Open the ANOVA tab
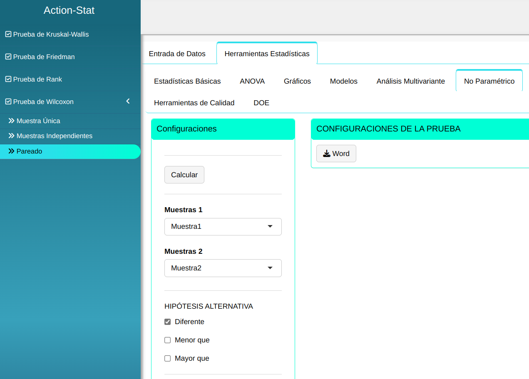The height and width of the screenshot is (379, 529). tap(252, 82)
